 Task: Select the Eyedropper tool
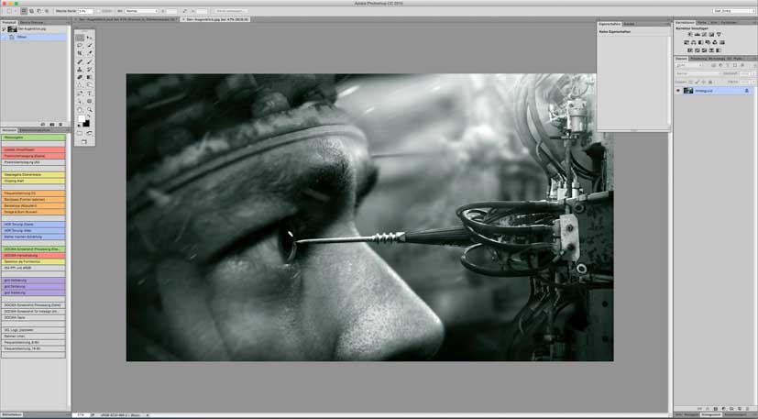pos(90,53)
